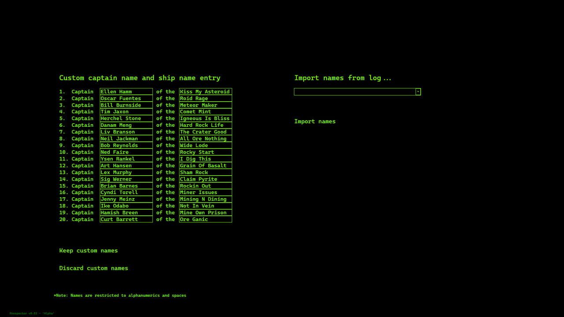Click the Ore Ganic ship name box

click(205, 219)
